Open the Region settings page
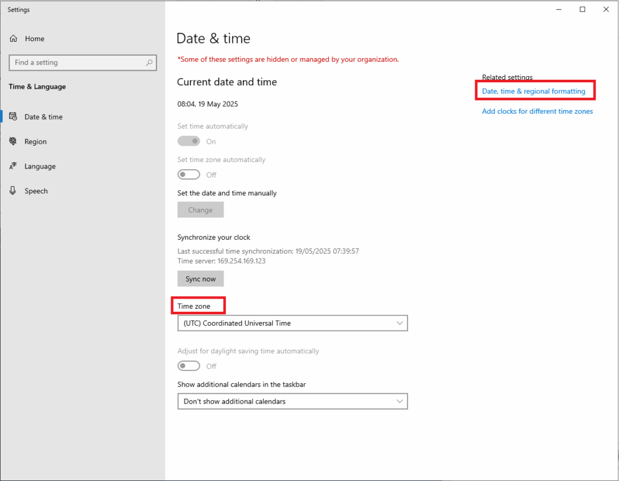Image resolution: width=619 pixels, height=481 pixels. [x=82, y=141]
